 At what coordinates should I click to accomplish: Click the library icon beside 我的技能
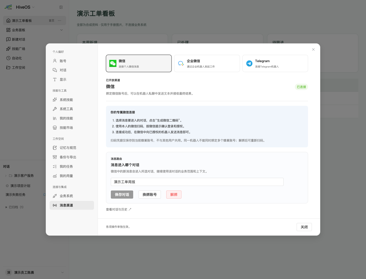tap(55, 118)
